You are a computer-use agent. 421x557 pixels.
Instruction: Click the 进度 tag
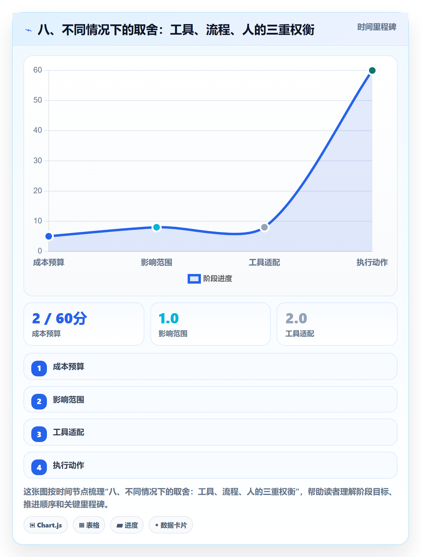(x=127, y=525)
